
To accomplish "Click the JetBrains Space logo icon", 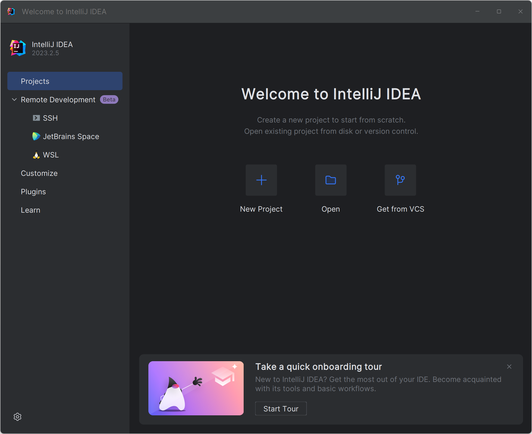I will pos(36,136).
